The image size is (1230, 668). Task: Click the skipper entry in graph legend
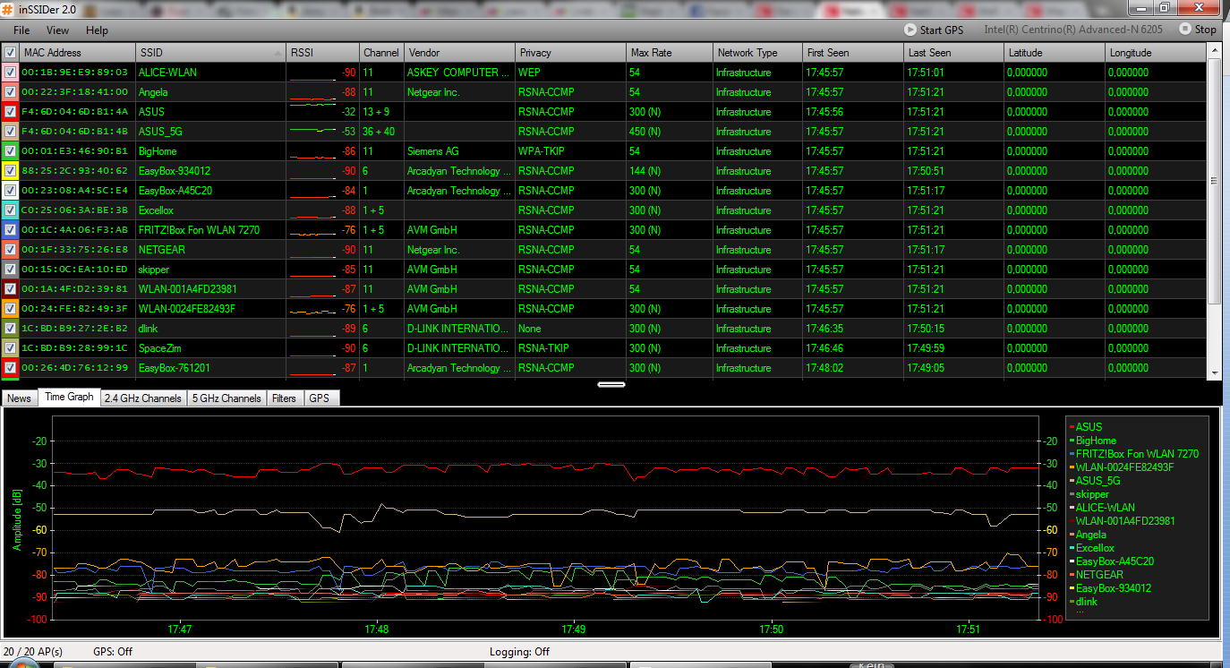coord(1092,494)
